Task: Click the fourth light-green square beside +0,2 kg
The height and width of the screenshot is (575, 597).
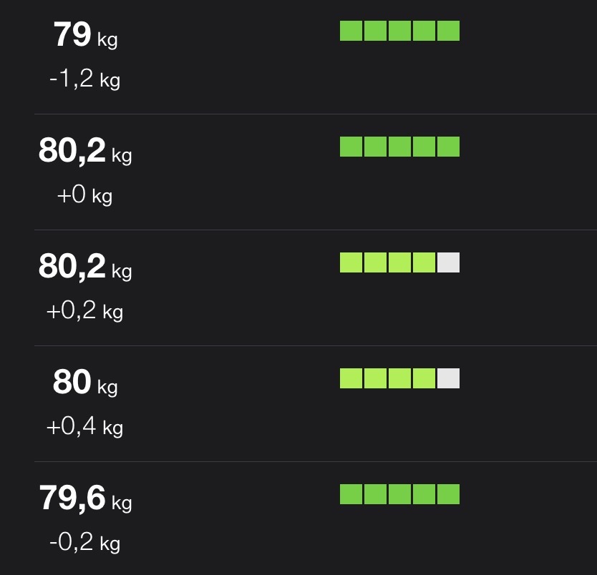Action: point(424,262)
